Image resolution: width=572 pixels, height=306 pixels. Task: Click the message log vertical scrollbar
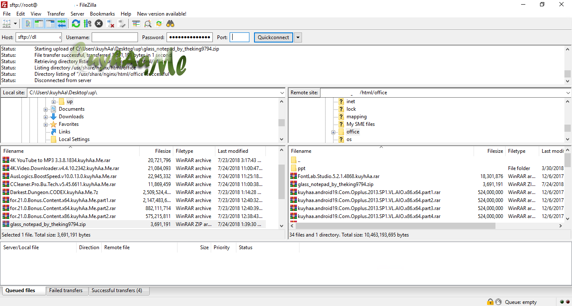coord(568,65)
